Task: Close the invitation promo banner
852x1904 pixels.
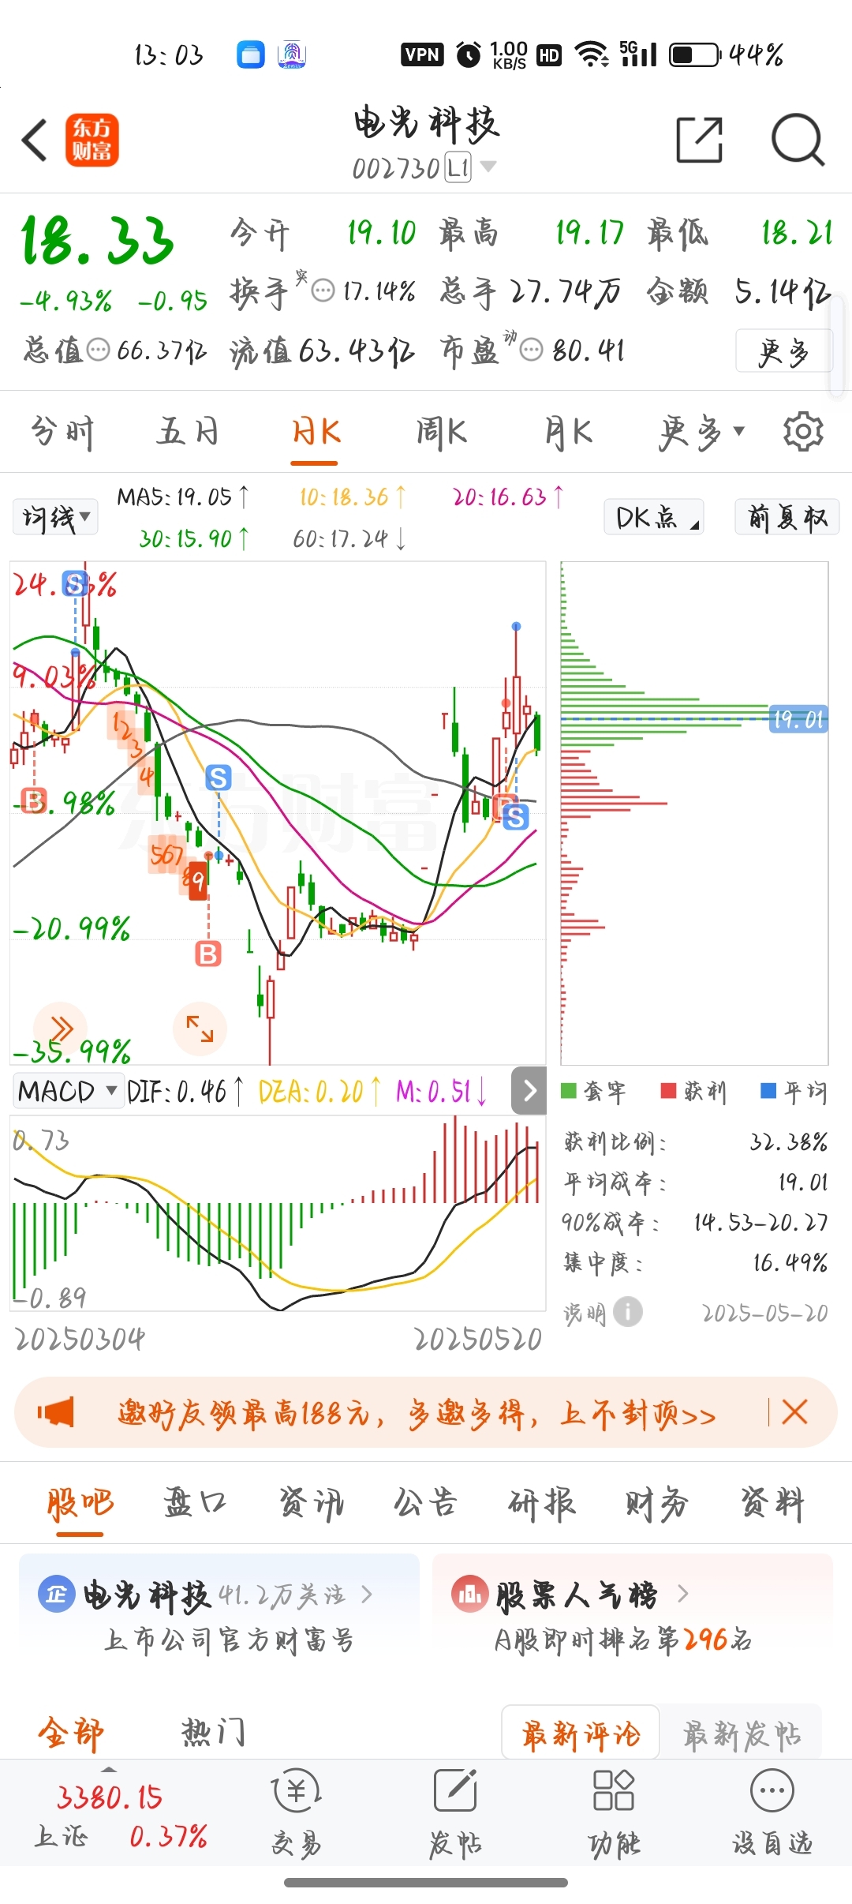Action: coord(794,1412)
